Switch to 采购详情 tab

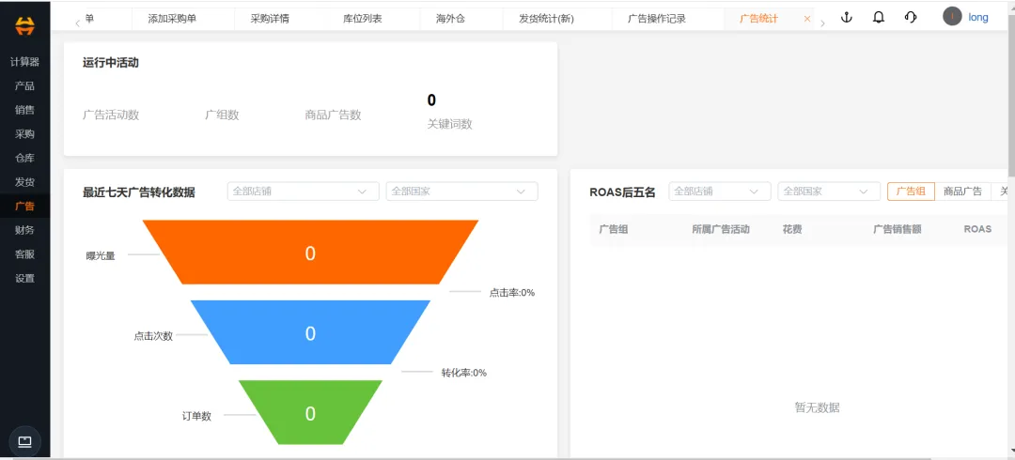point(270,19)
